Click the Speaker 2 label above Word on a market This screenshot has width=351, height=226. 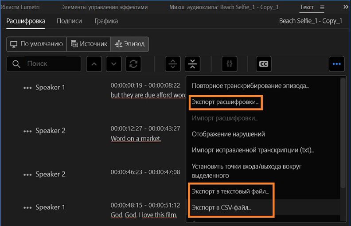tap(51, 131)
